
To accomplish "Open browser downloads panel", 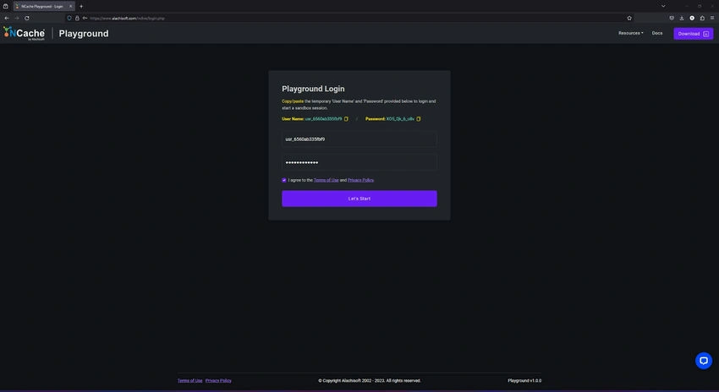I will 682,19.
